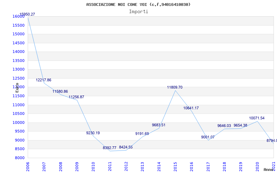Click y-axis value 14000

tap(18, 52)
